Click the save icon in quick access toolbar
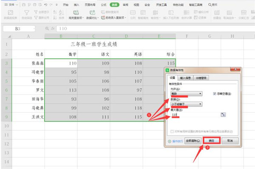This screenshot has height=169, width=255. click(x=24, y=5)
